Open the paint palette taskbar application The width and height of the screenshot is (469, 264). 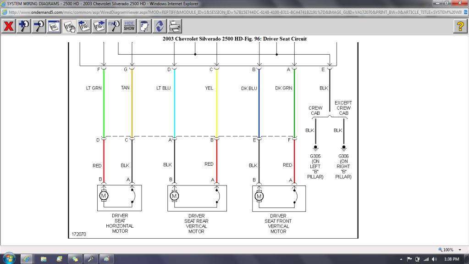click(106, 258)
